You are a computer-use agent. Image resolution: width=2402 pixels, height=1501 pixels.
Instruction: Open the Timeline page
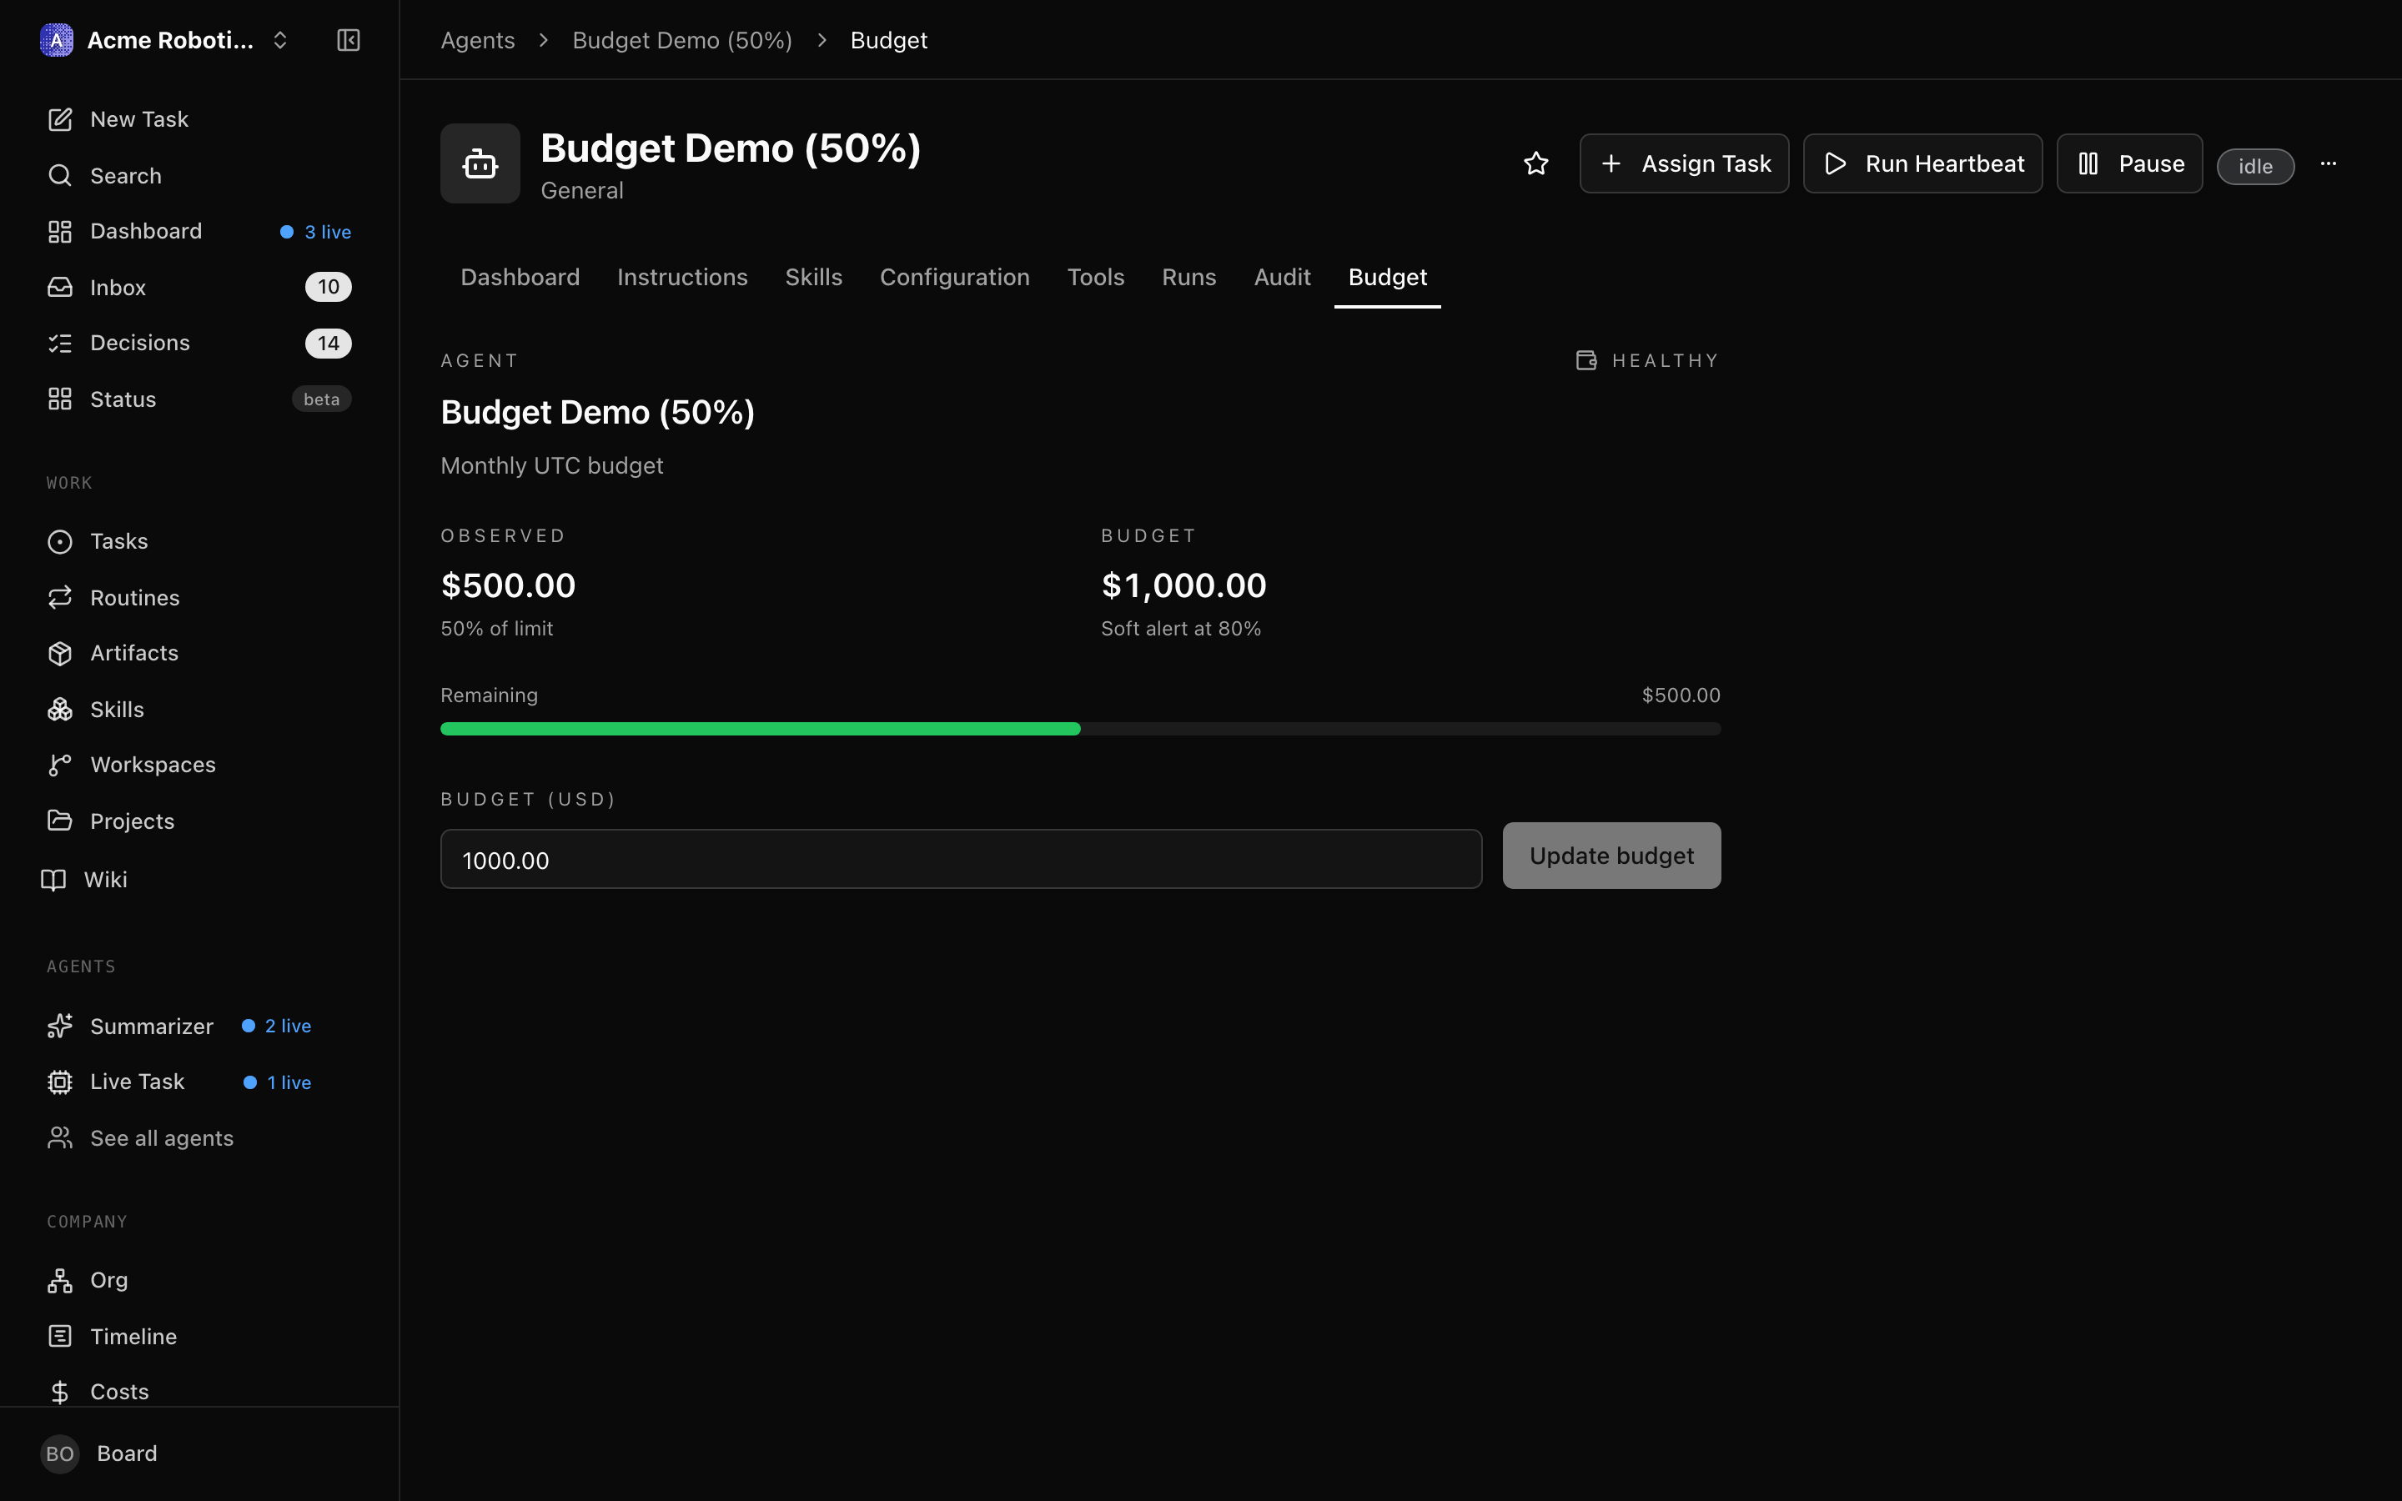click(199, 1336)
